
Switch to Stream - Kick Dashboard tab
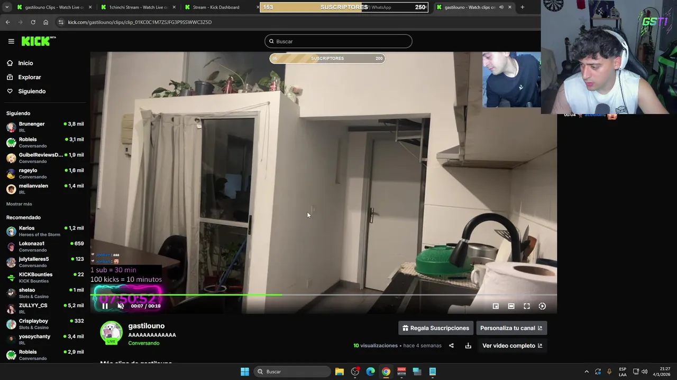point(221,7)
